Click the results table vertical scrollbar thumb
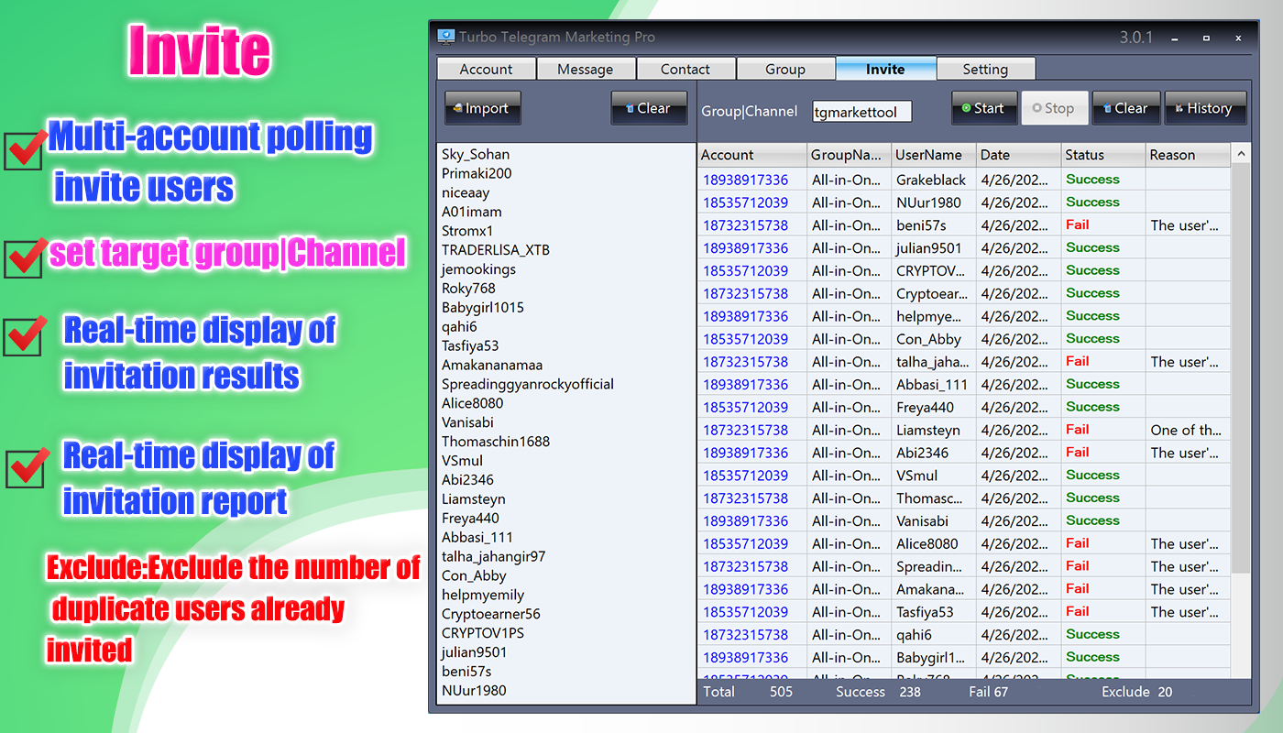Image resolution: width=1283 pixels, height=733 pixels. click(1242, 368)
